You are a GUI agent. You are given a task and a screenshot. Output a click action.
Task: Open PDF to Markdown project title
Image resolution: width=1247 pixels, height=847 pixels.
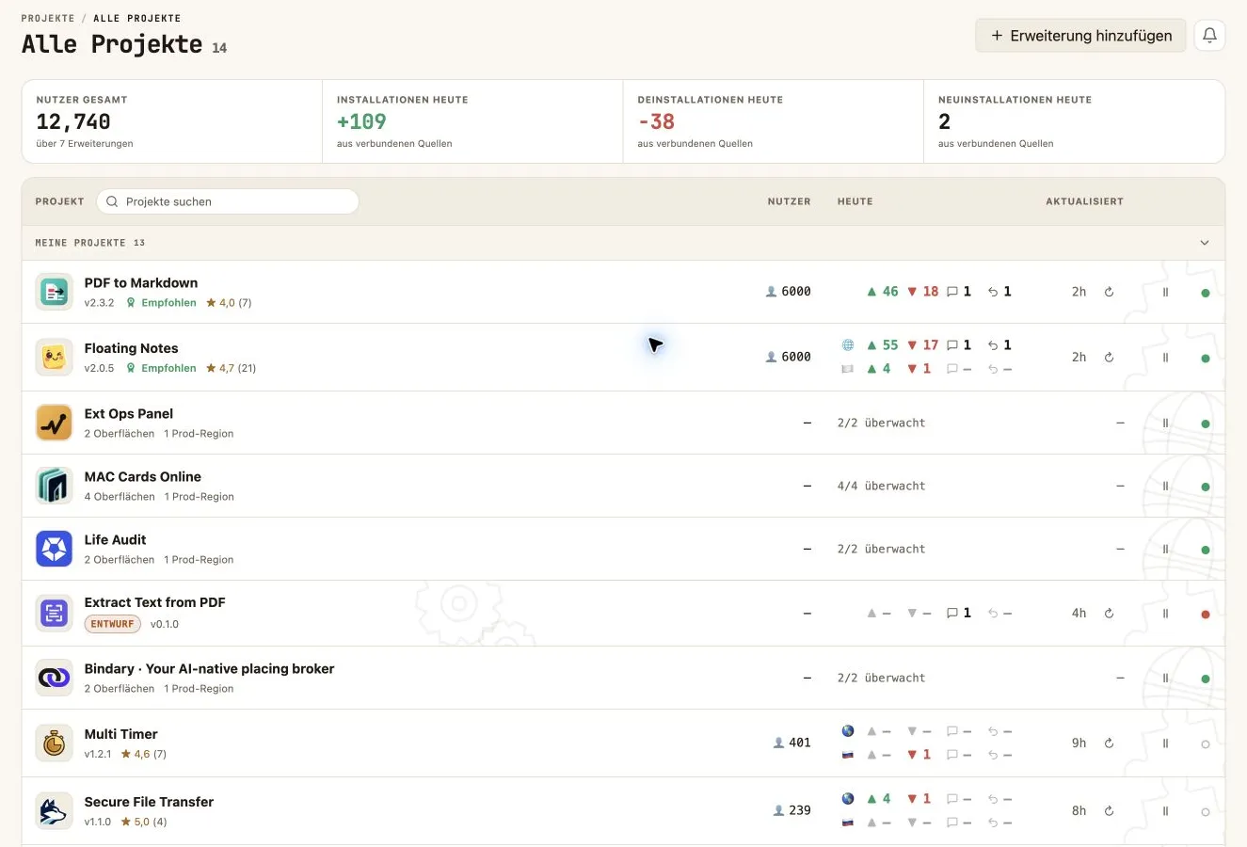pyautogui.click(x=141, y=282)
